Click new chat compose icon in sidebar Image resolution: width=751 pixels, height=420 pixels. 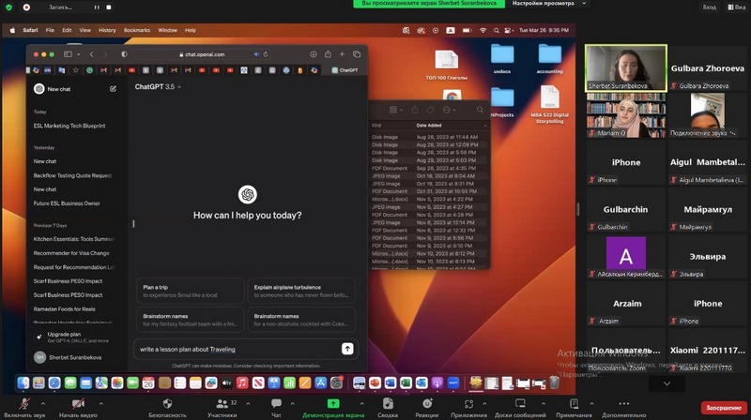[x=114, y=89]
